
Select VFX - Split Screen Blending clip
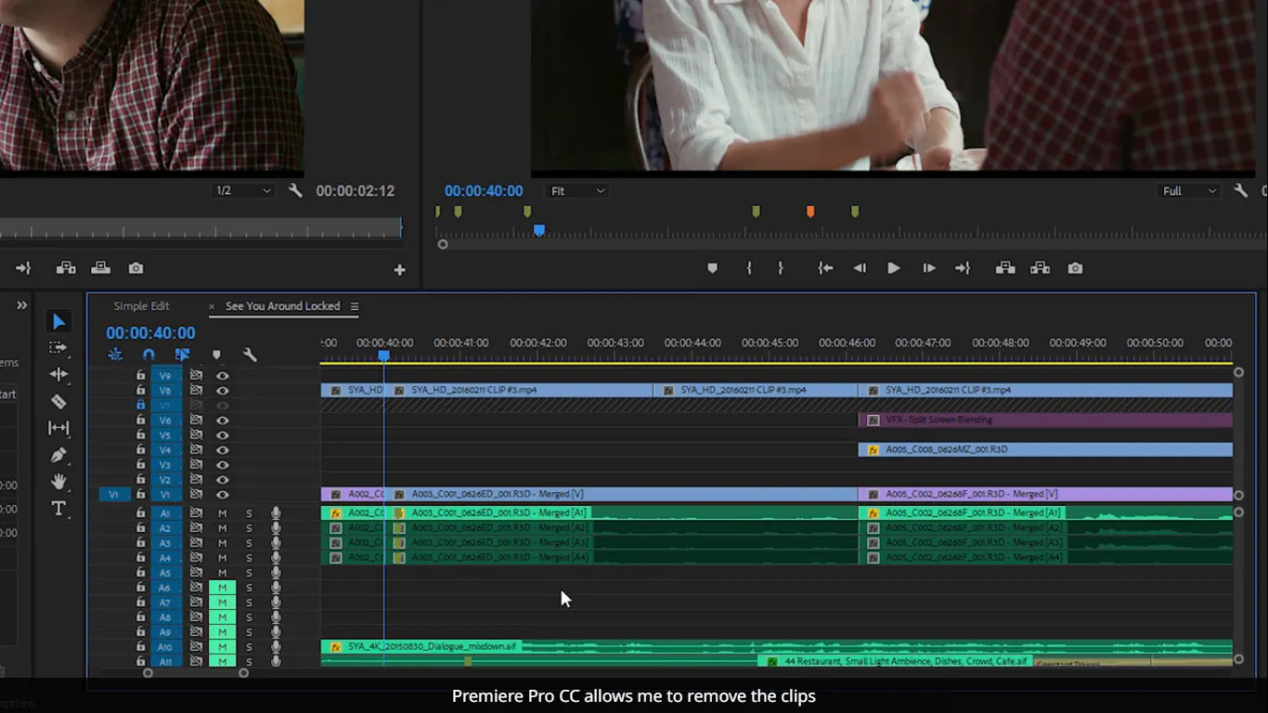pos(1045,421)
